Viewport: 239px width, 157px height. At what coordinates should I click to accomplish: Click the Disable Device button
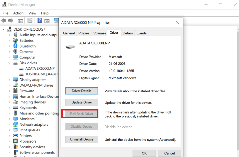[82, 127]
